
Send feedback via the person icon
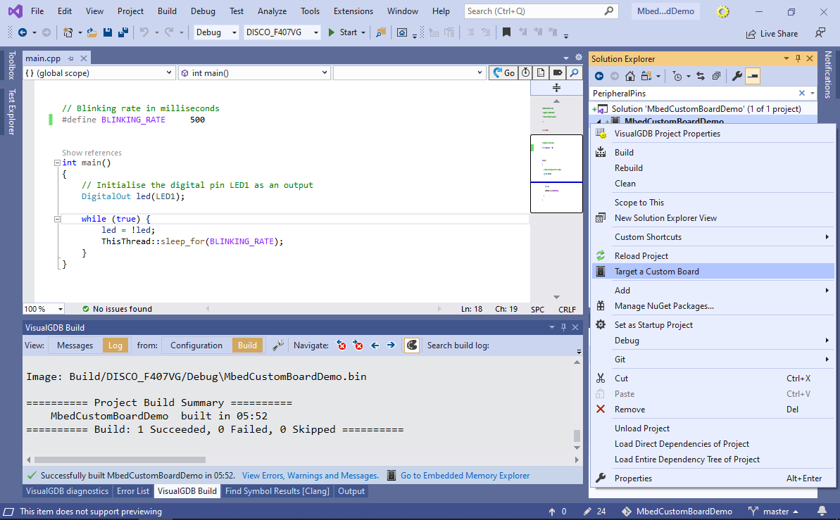point(820,33)
